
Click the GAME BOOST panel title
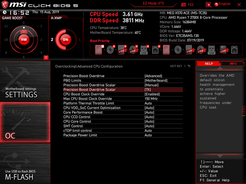pos(12,18)
